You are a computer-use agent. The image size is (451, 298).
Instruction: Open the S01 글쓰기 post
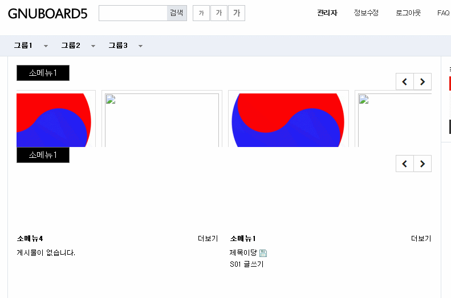(x=246, y=264)
